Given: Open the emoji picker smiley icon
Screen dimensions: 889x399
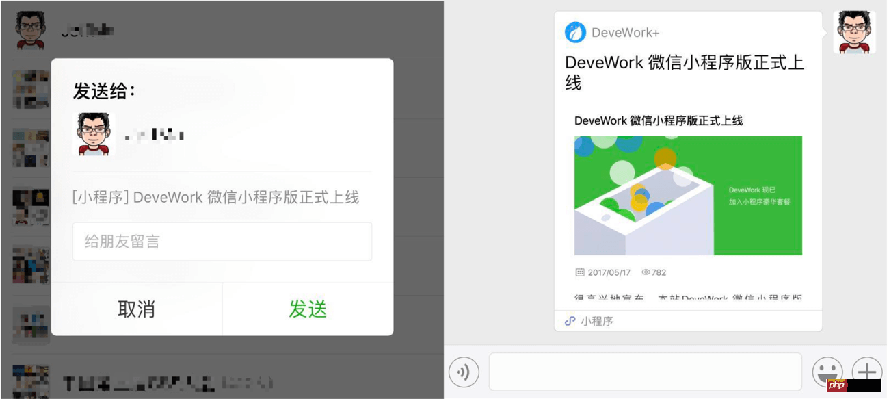Looking at the screenshot, I should tap(827, 372).
